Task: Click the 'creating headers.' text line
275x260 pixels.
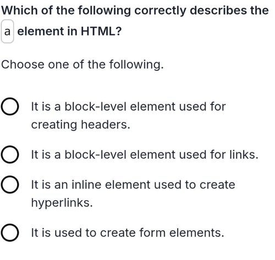Action: point(80,125)
